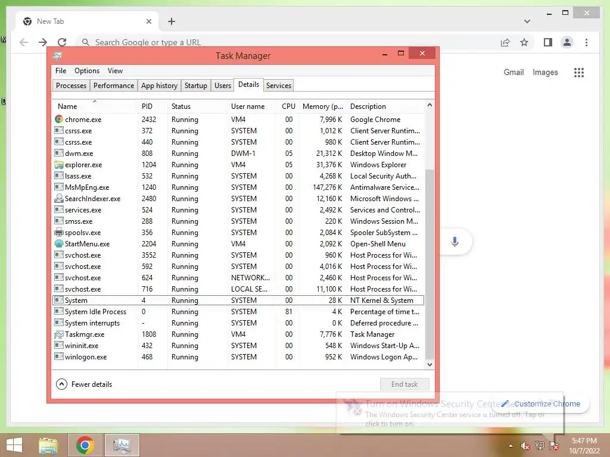
Task: Click the chrome.exe process icon
Action: (59, 119)
